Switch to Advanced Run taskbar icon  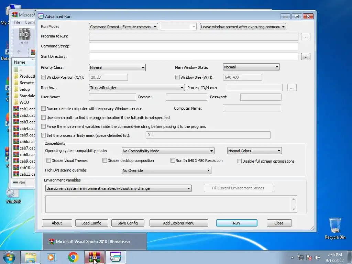pos(115,257)
